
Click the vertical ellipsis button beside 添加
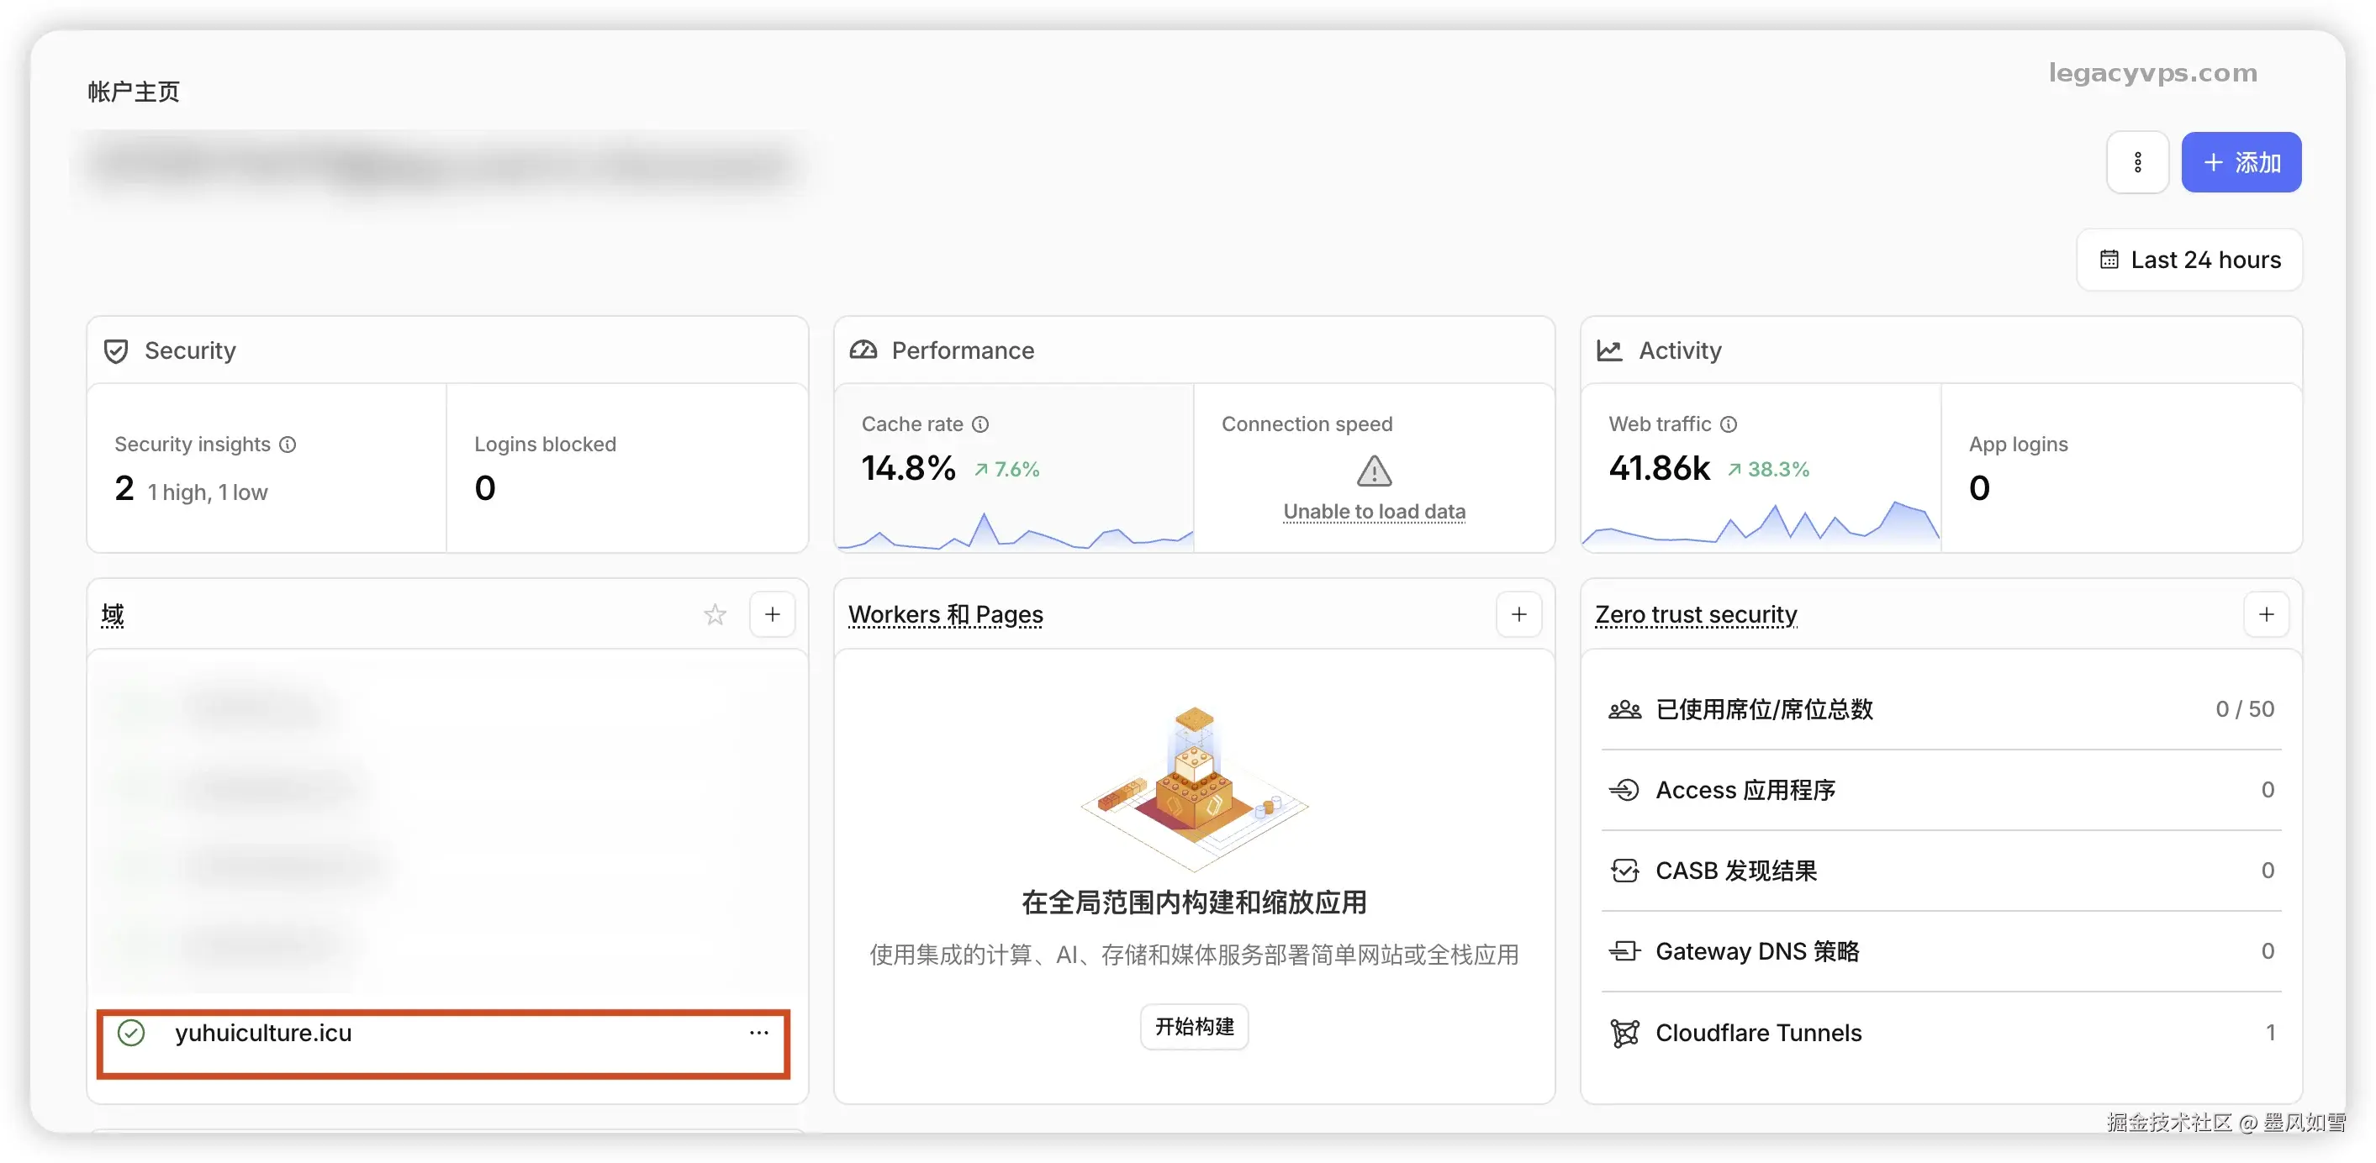(x=2137, y=163)
